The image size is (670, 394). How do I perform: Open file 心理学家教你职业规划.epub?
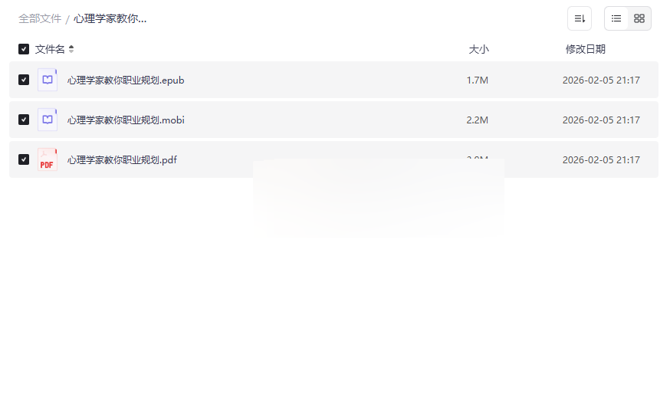coord(126,80)
